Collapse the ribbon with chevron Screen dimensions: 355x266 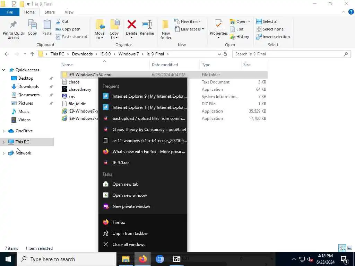(344, 12)
